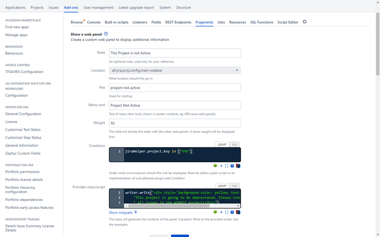Open JSU Configuration sidebar link
Viewport: 380px width, 237px height.
[x=16, y=96]
